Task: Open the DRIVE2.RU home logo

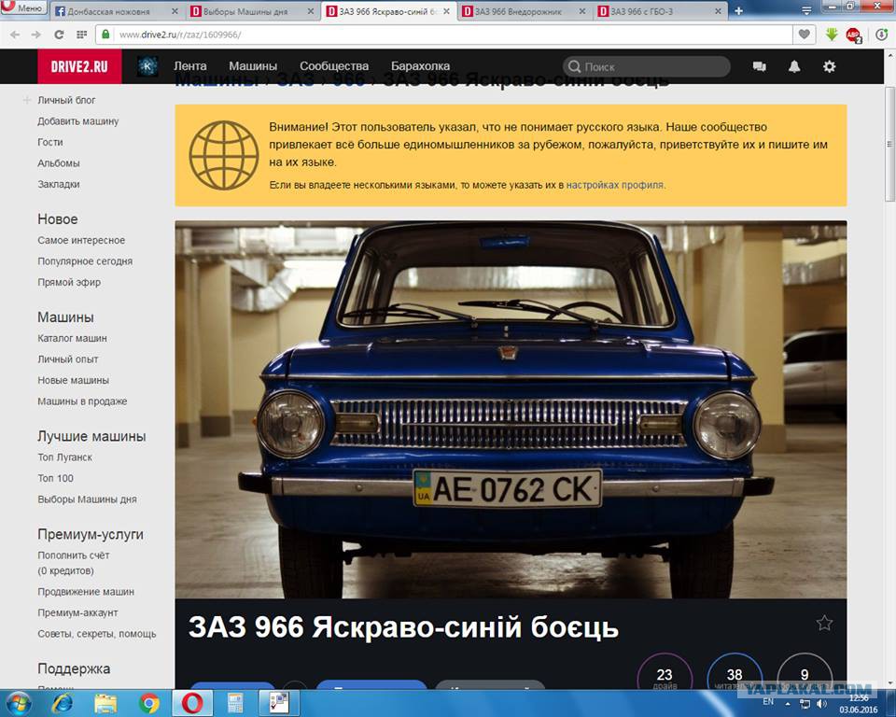Action: pyautogui.click(x=79, y=66)
